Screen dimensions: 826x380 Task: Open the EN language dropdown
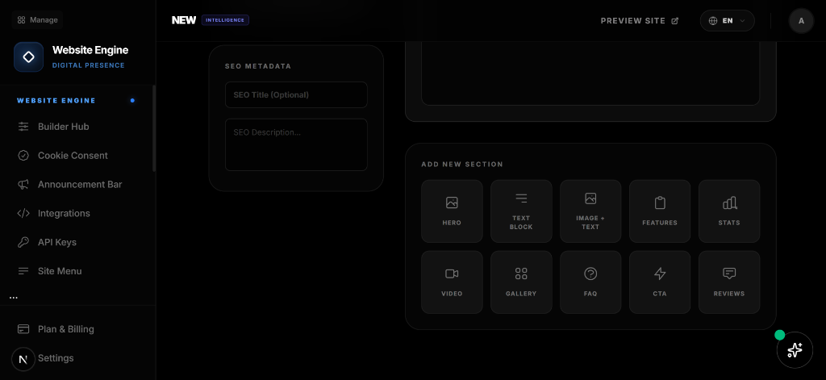pos(727,21)
